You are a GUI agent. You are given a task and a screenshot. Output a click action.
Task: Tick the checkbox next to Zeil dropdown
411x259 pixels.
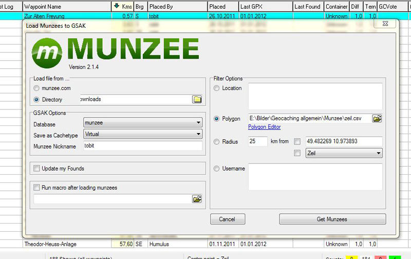pos(297,153)
